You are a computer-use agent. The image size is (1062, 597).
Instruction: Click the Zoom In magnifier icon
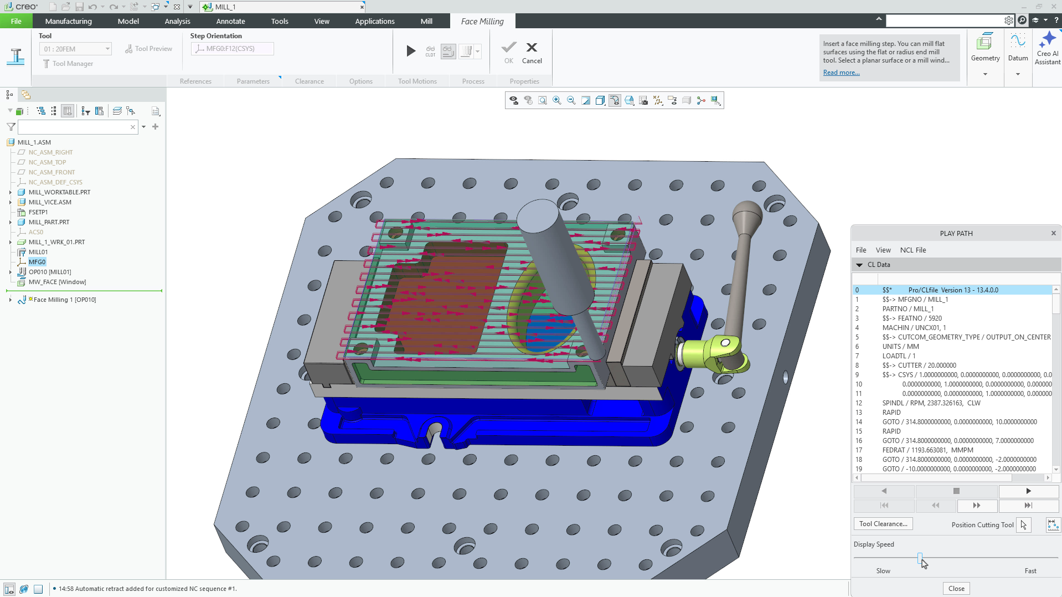pyautogui.click(x=557, y=100)
